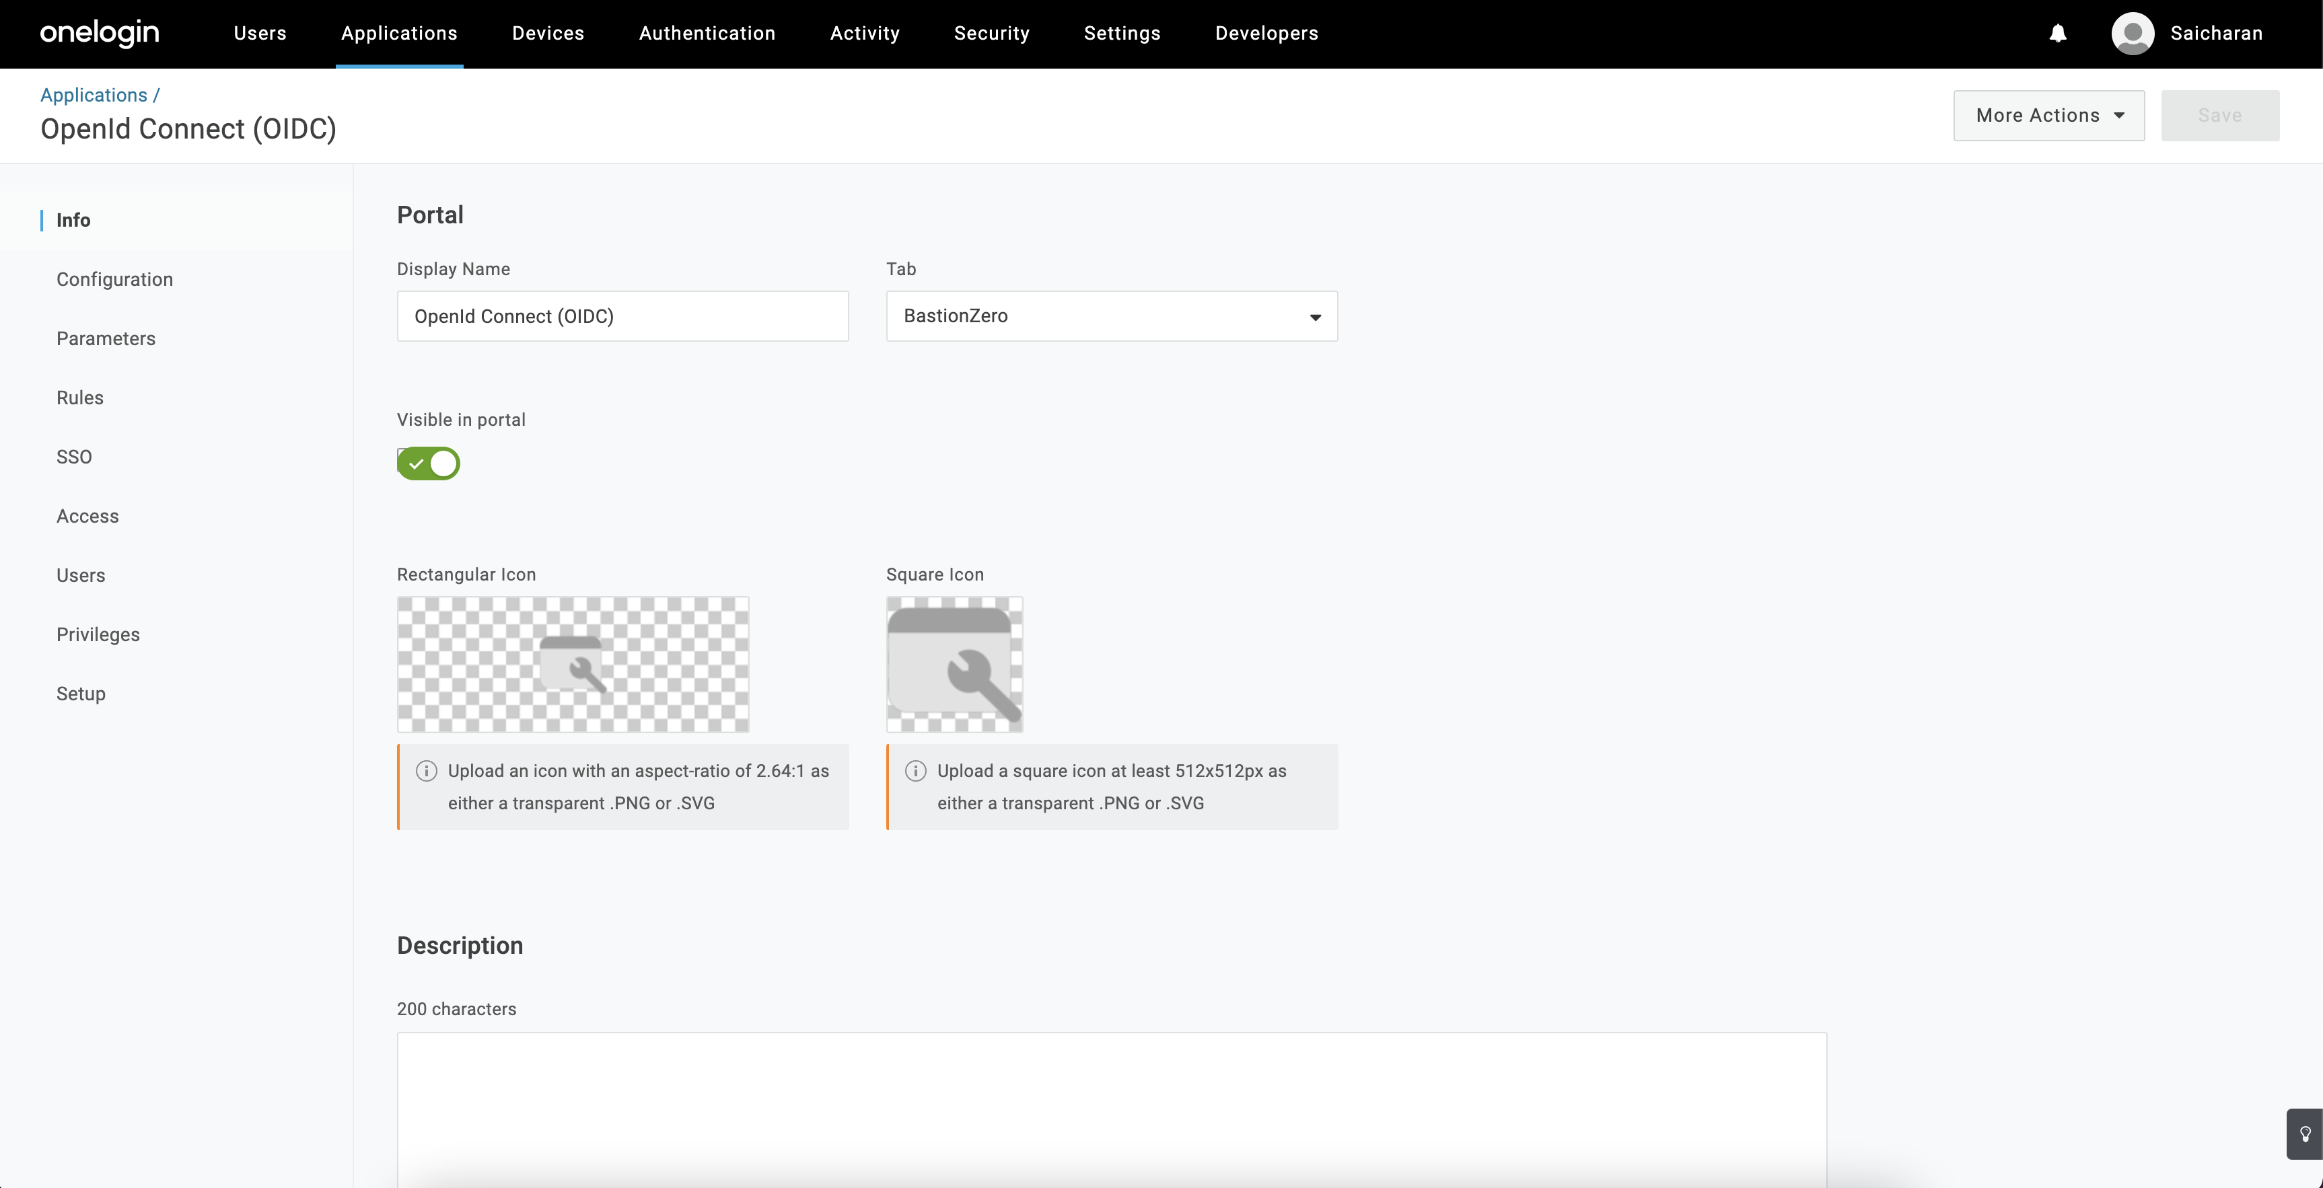Open the Security menu
The width and height of the screenshot is (2323, 1188).
click(992, 34)
